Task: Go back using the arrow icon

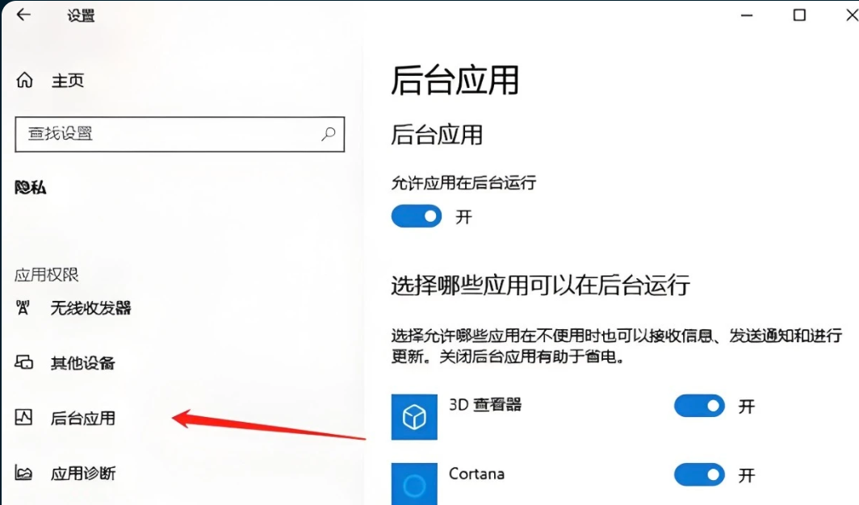Action: tap(23, 15)
